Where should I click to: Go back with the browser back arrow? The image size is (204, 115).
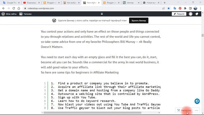pyautogui.click(x=4, y=8)
